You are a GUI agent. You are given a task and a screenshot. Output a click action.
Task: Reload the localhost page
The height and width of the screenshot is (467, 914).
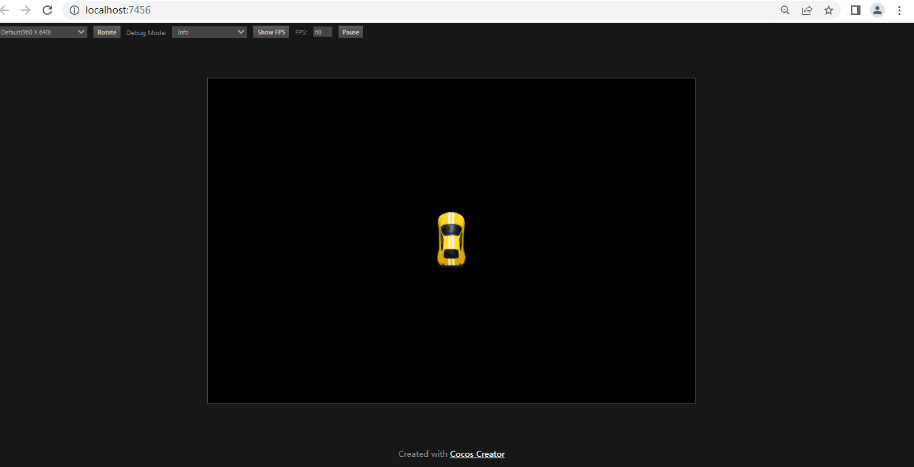click(x=47, y=10)
